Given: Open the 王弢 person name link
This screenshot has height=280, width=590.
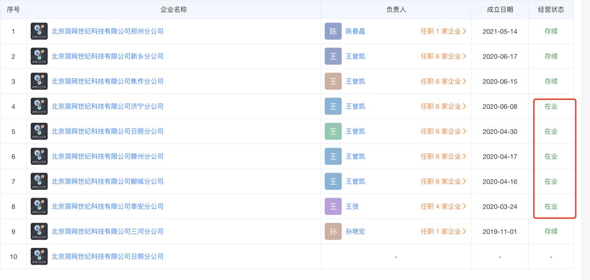Looking at the screenshot, I should 352,207.
